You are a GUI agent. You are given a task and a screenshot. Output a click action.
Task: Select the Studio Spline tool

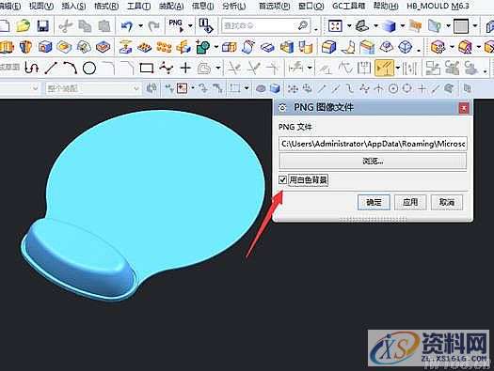click(x=166, y=68)
